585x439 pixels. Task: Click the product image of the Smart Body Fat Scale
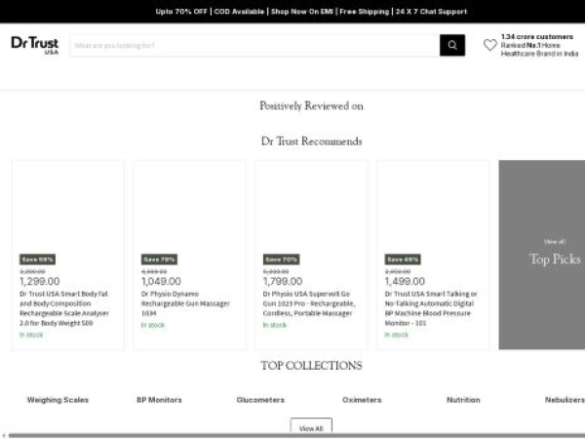click(x=68, y=207)
